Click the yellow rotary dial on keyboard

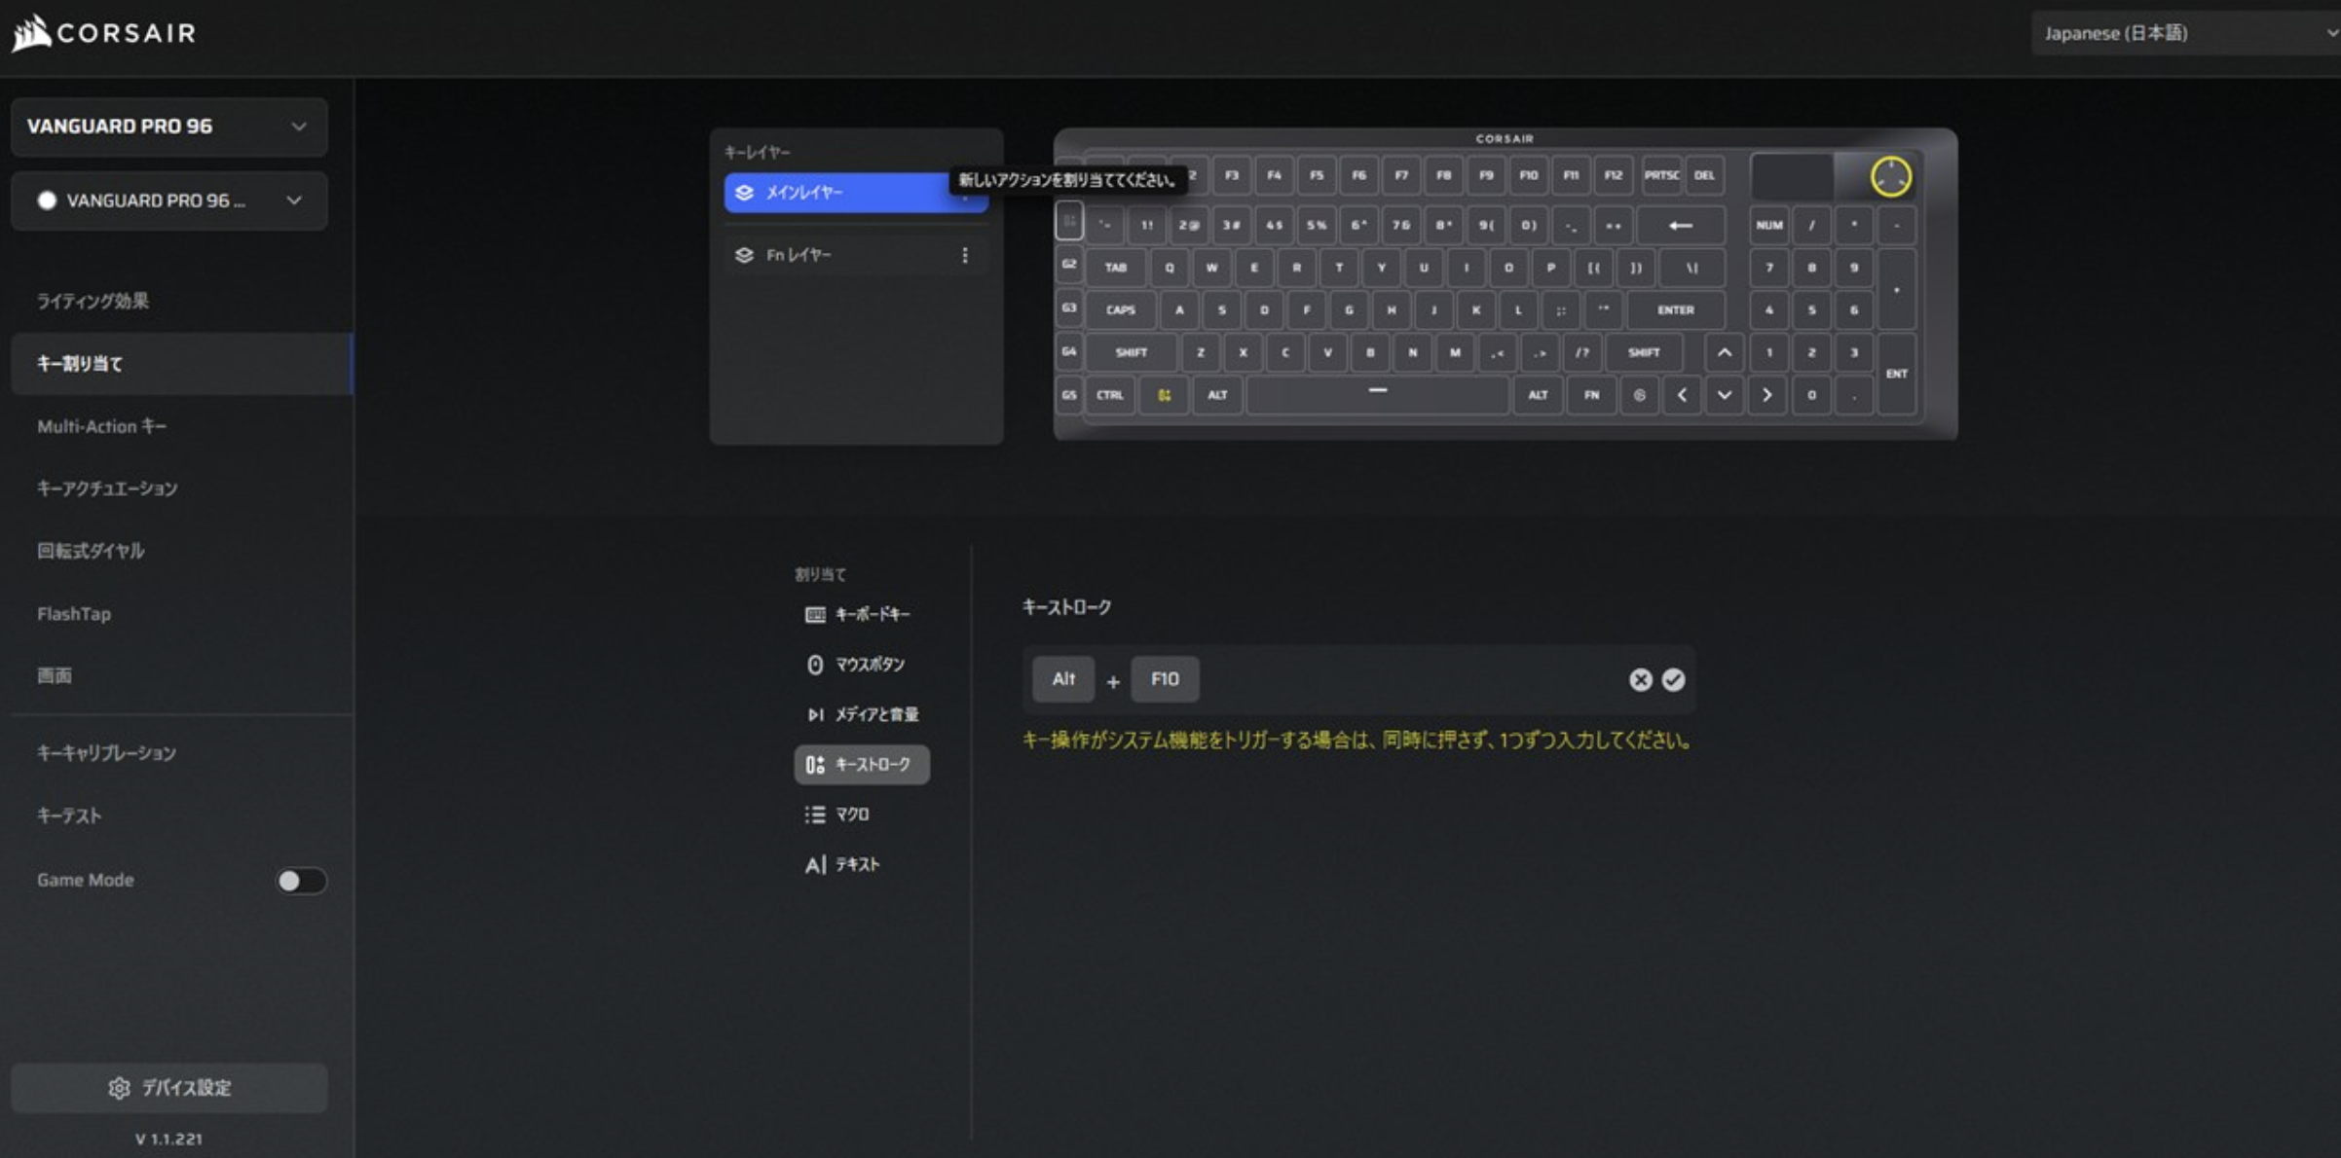[x=1890, y=177]
